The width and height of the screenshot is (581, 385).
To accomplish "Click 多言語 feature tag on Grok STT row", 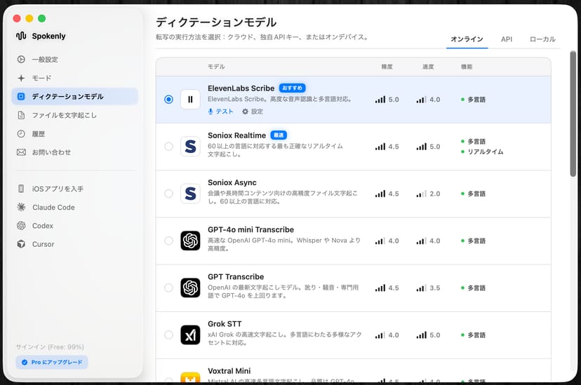I will tap(473, 335).
